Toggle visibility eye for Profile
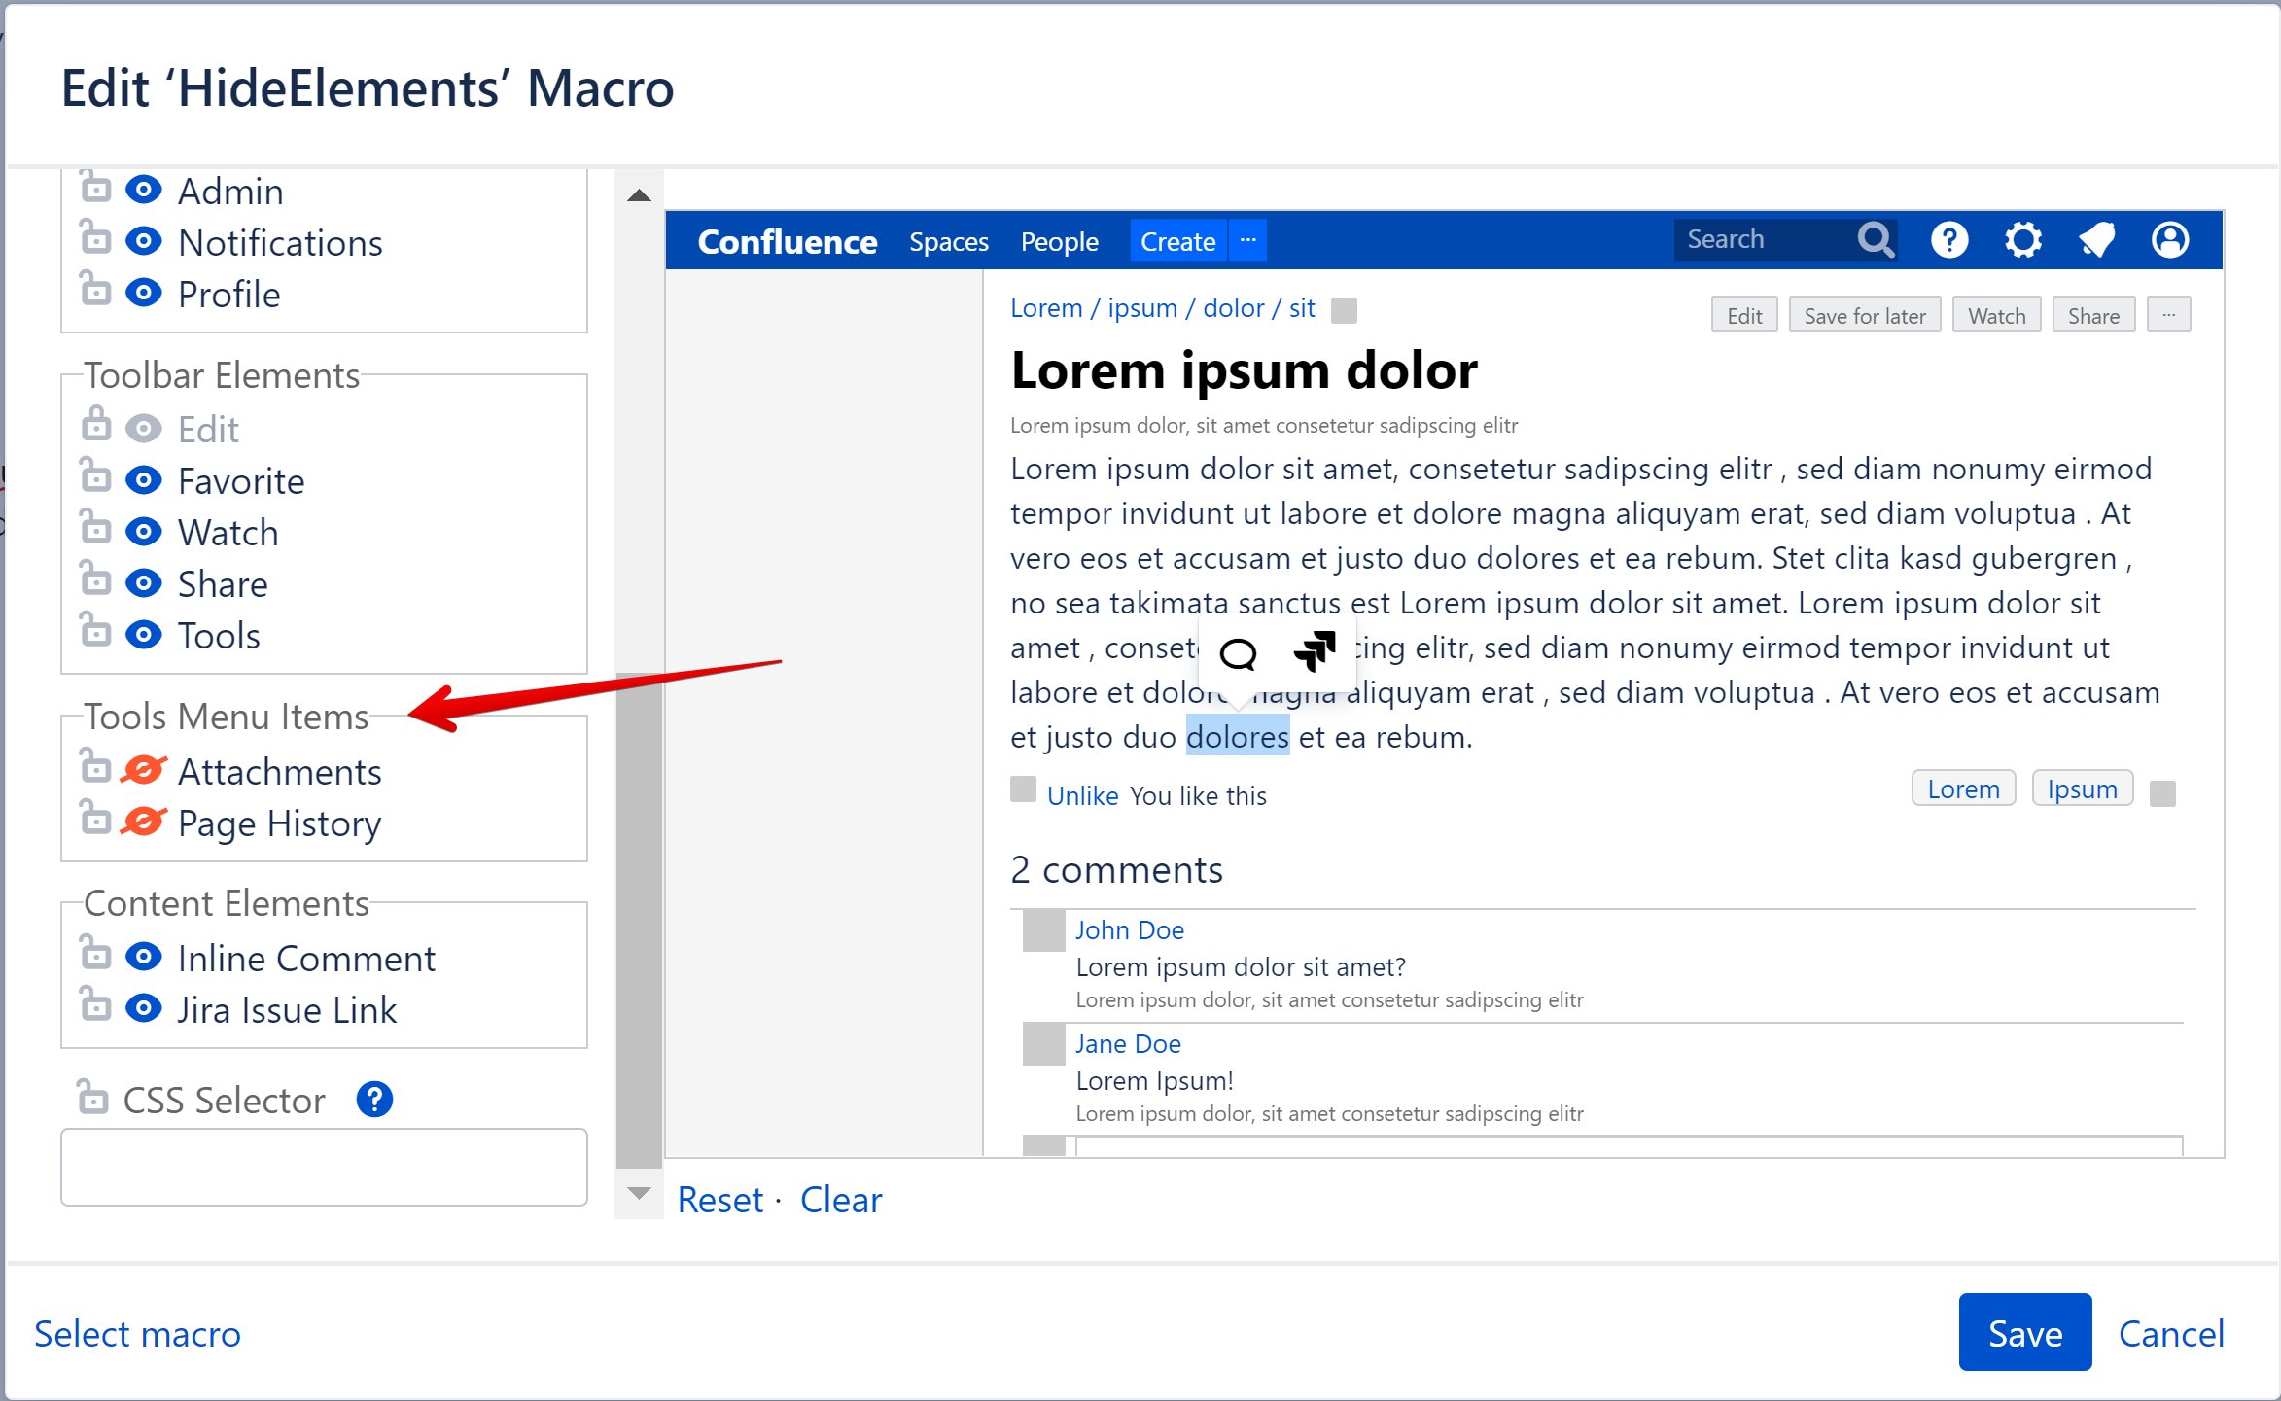The height and width of the screenshot is (1401, 2281). 144,293
